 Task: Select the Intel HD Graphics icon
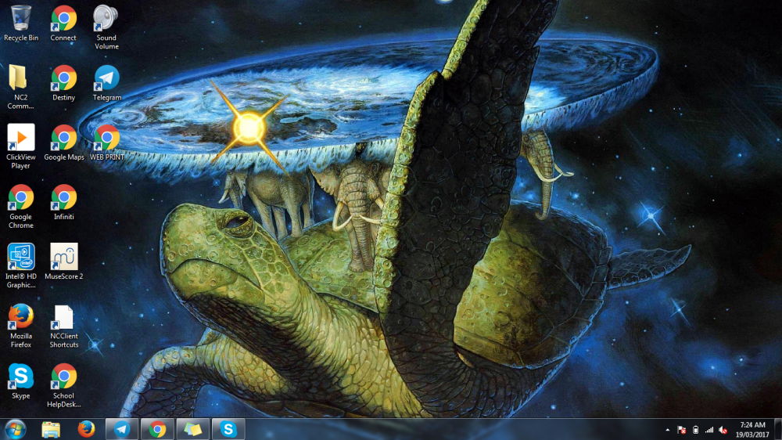pos(21,265)
